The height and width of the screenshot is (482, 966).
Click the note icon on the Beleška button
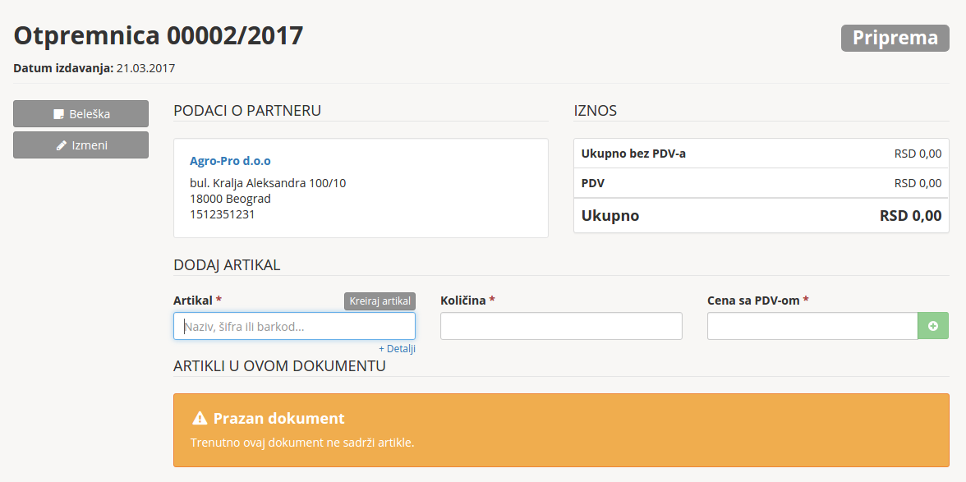(58, 114)
